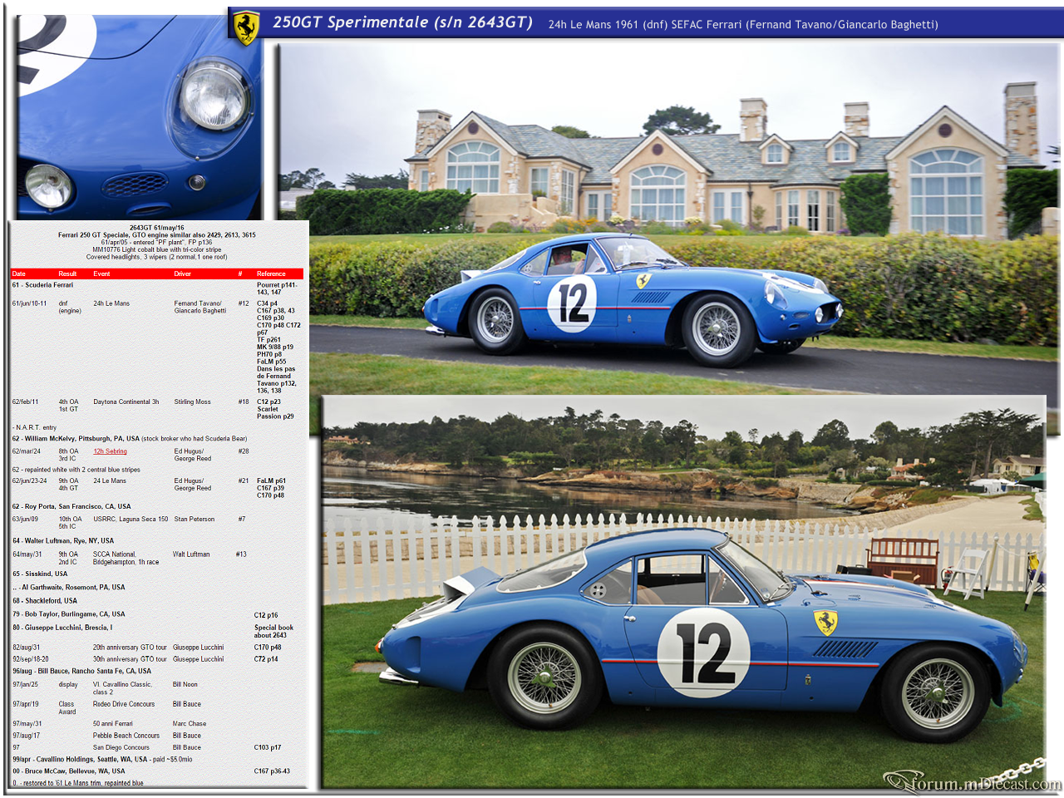Click '80 - Giuseppe Lucchini, Brescia, I' row
Viewport: 1064px width, 798px height.
click(x=62, y=628)
